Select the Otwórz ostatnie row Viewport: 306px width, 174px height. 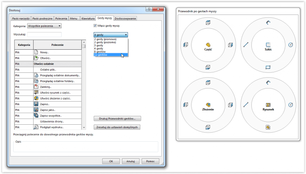[x=48, y=64]
